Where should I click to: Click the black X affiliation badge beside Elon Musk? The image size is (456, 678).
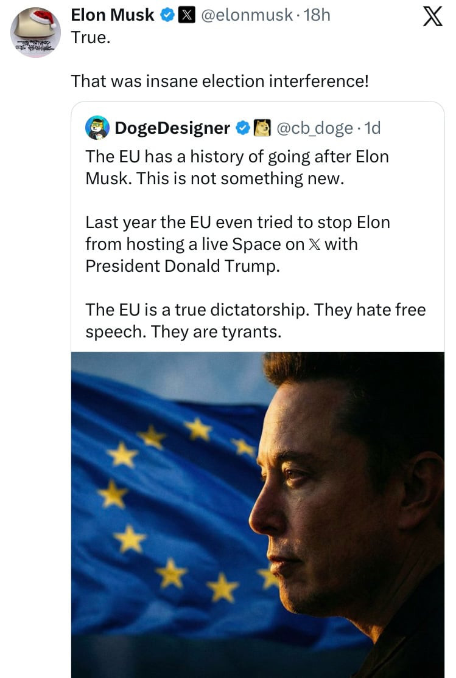pyautogui.click(x=186, y=16)
